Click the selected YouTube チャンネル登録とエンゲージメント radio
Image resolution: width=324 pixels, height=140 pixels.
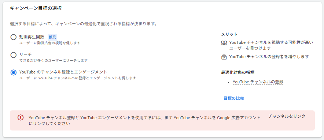click(x=14, y=72)
